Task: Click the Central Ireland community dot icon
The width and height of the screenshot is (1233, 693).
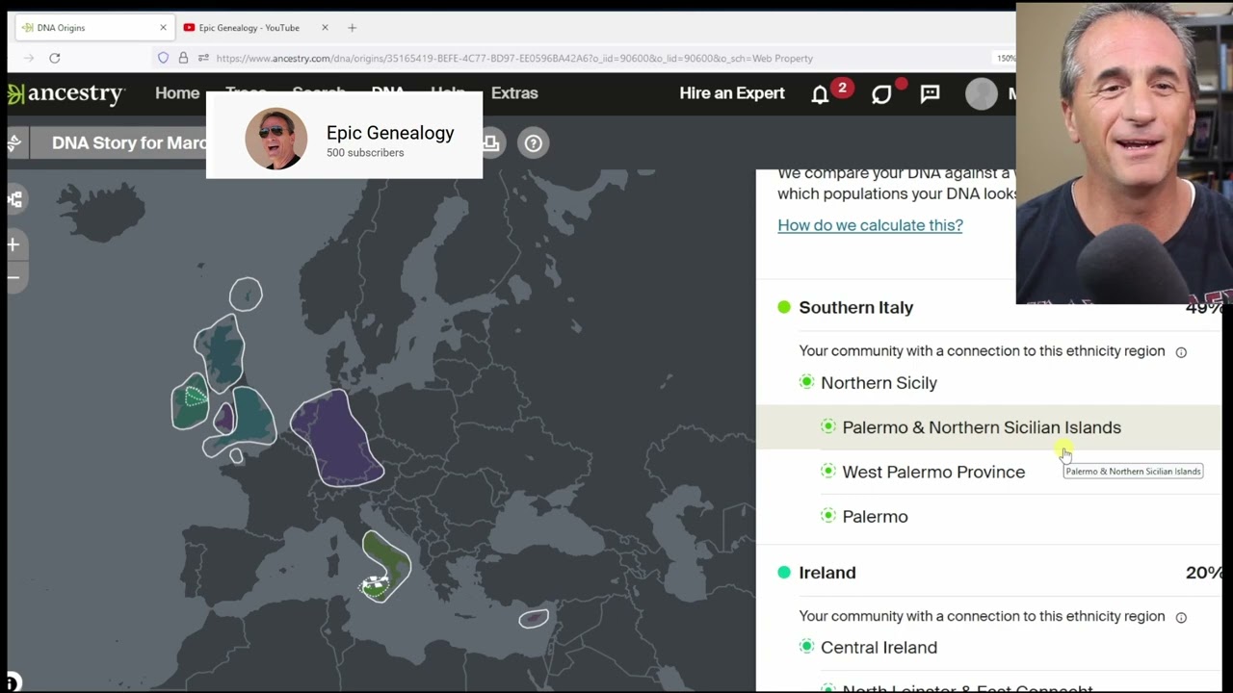Action: [x=806, y=647]
